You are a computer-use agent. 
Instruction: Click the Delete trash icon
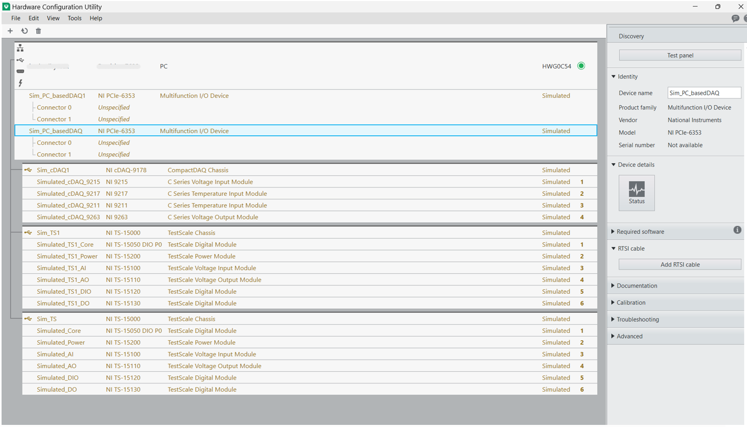click(38, 31)
